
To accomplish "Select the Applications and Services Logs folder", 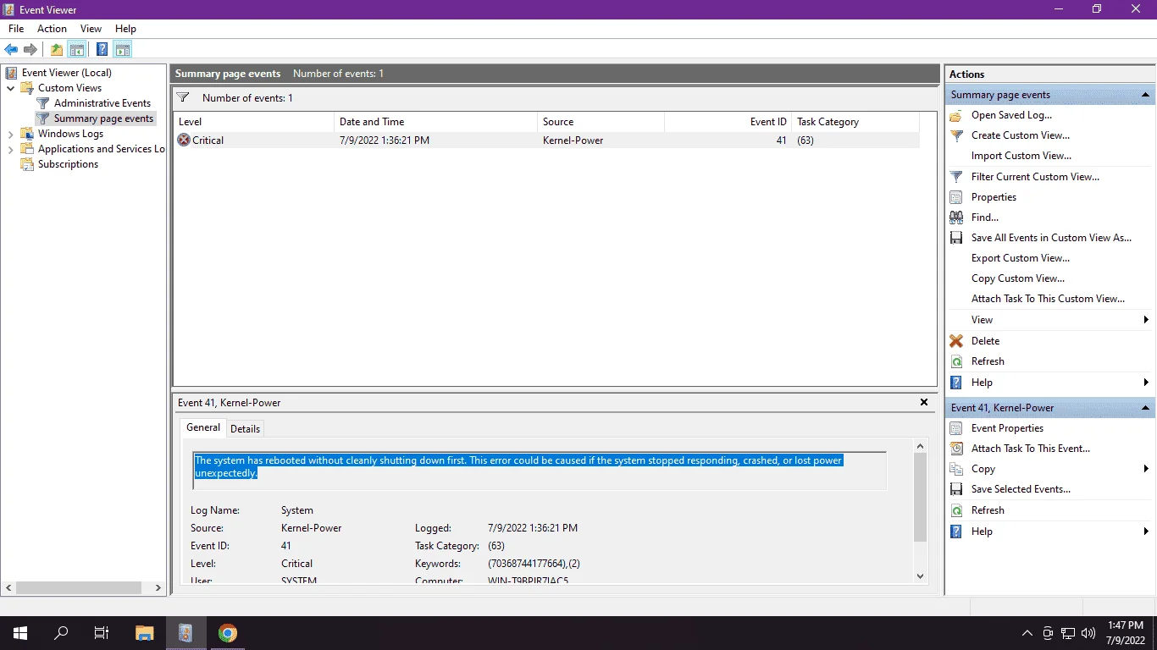I will [102, 149].
